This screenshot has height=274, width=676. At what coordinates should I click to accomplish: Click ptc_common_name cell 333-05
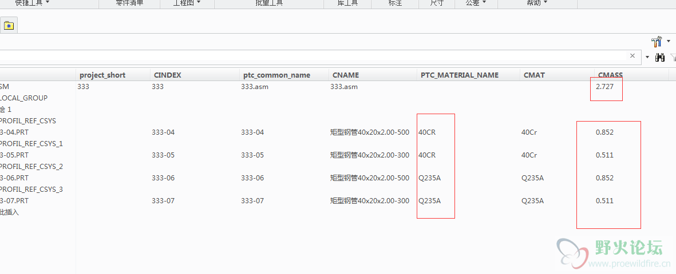pyautogui.click(x=252, y=155)
